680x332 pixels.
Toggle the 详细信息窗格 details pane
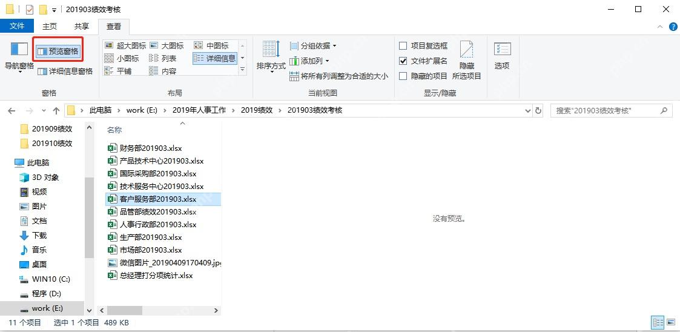(65, 71)
